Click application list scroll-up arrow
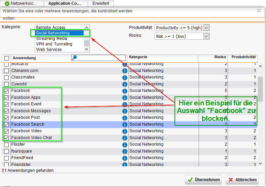Screen dimensions: 266x187 [260, 66]
